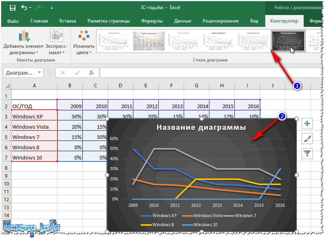Click the chart's top-right resize handle
This screenshot has height=238, width=327.
coord(297,119)
